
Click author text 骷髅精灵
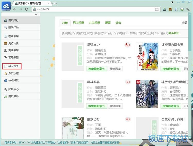(101, 87)
